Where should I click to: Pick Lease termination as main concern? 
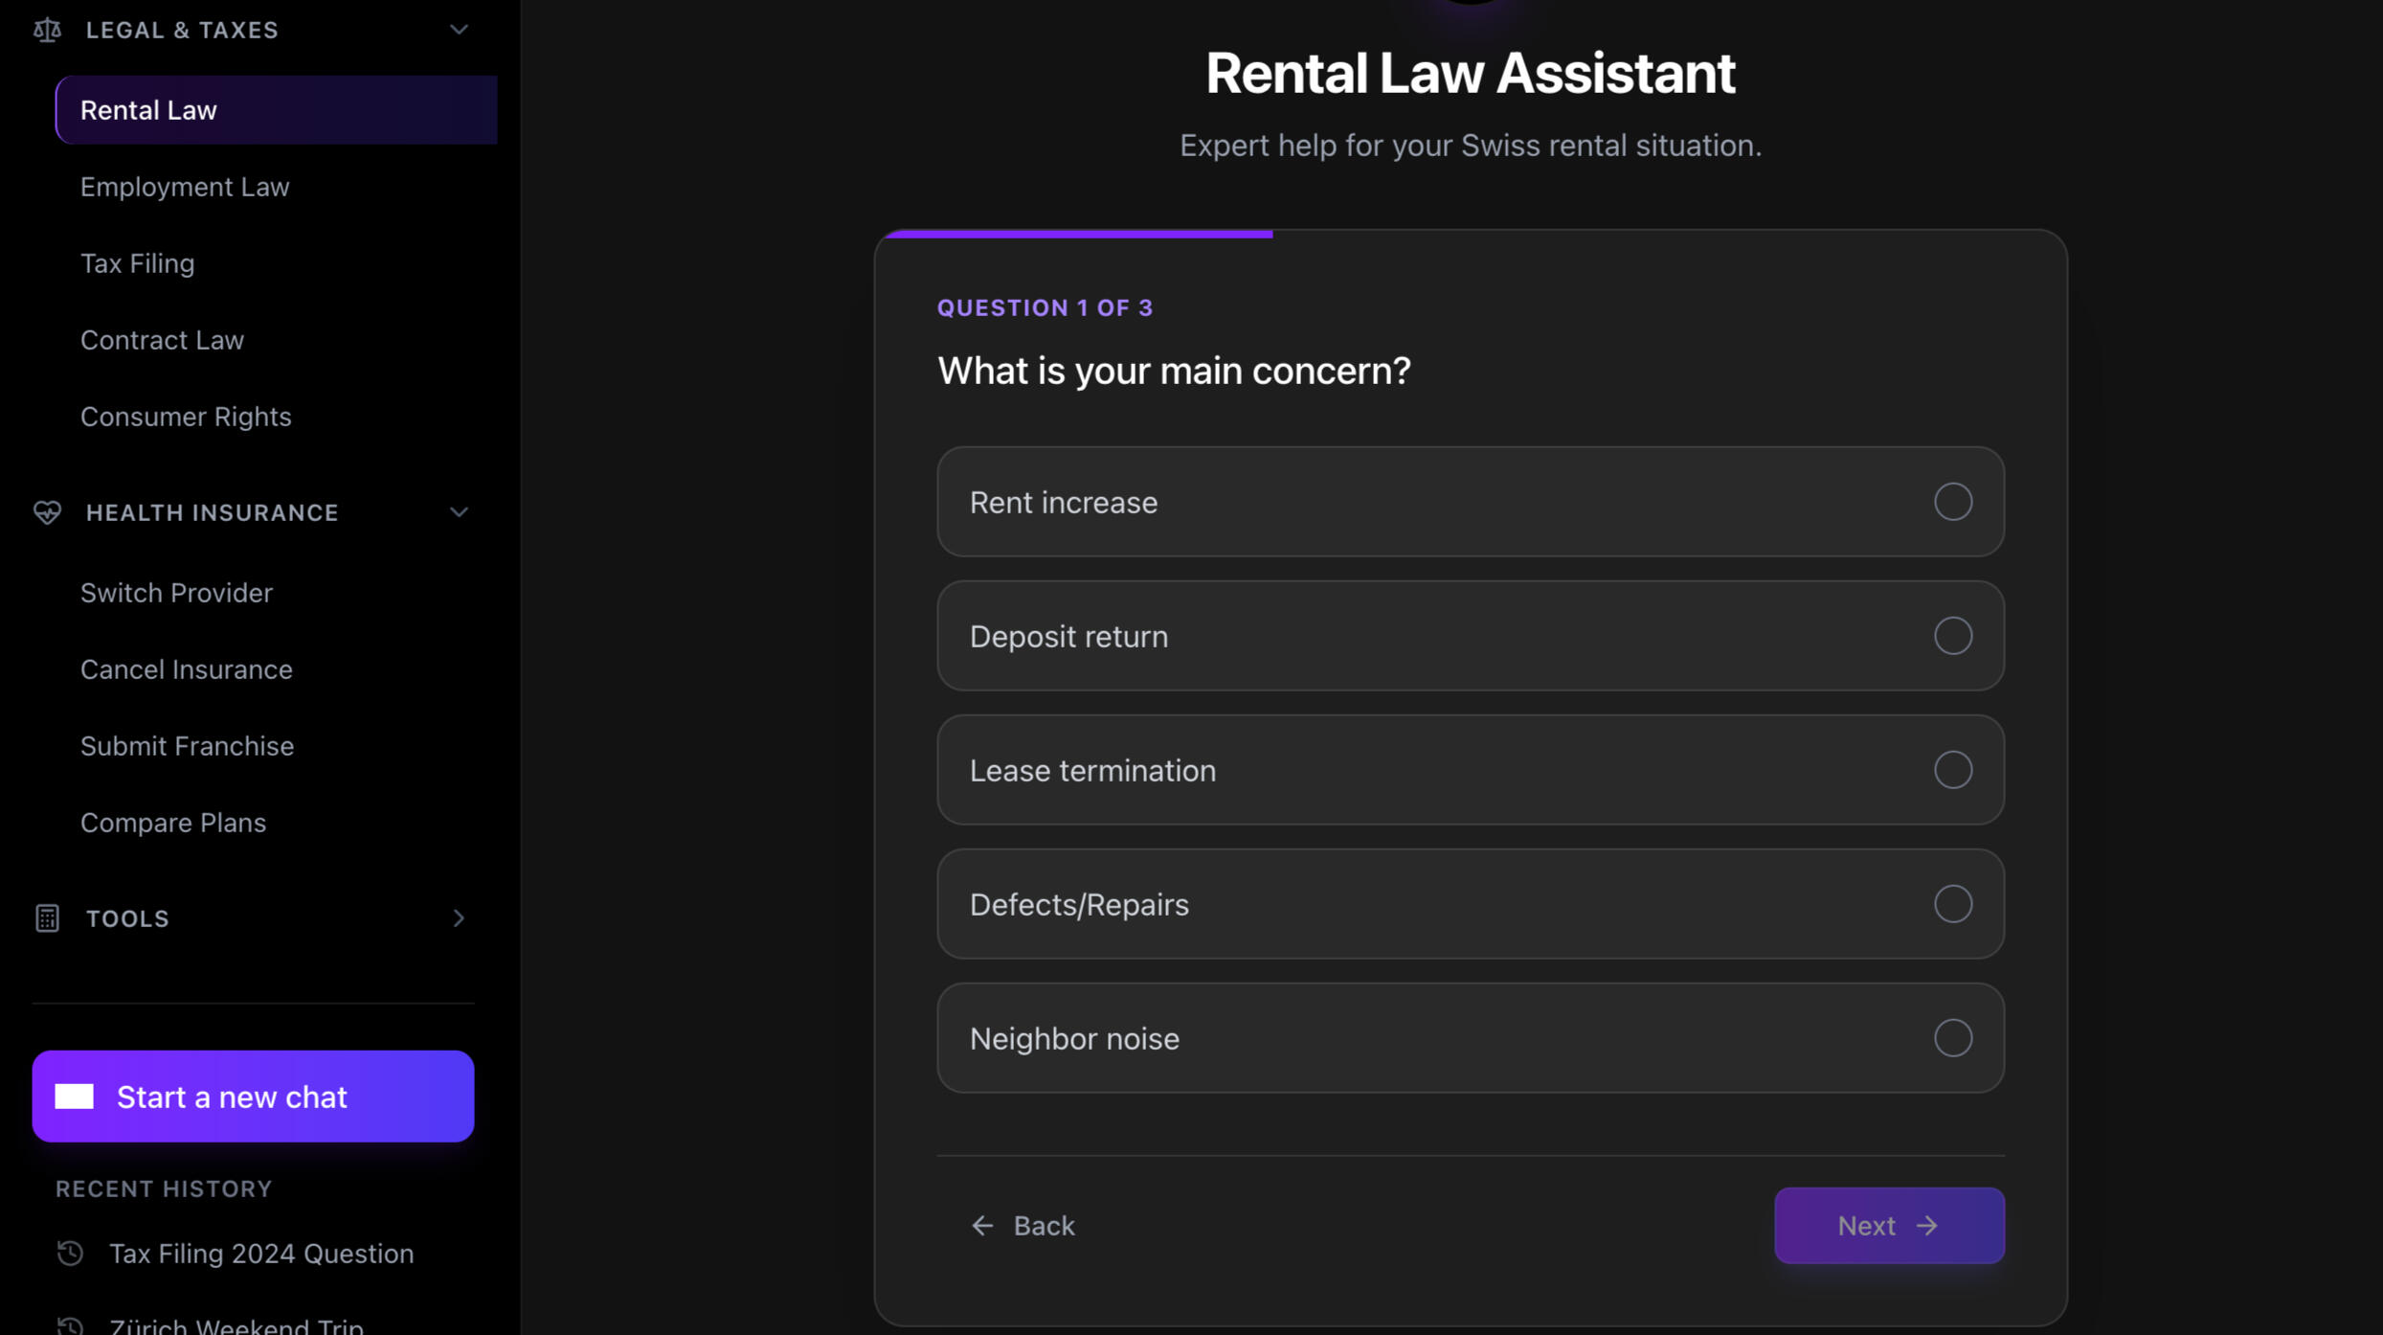click(1952, 770)
